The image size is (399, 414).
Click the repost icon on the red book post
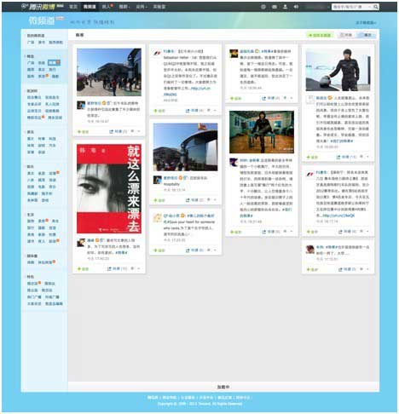(109, 268)
